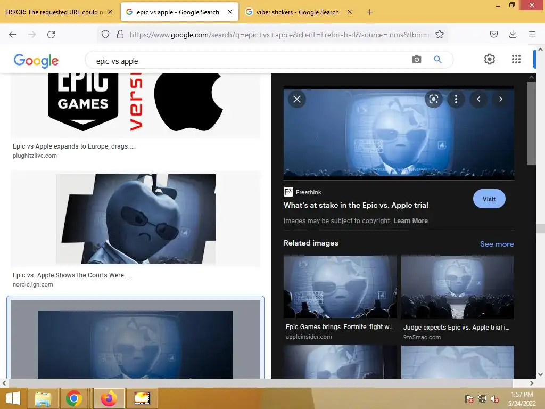545x409 pixels.
Task: Open the Learn More copyright link
Action: point(410,221)
